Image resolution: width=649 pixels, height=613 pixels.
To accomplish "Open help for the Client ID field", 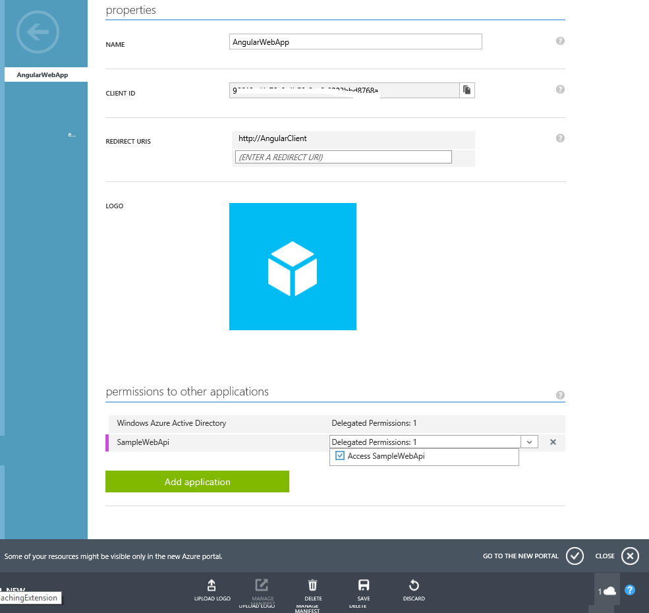I will click(x=560, y=90).
